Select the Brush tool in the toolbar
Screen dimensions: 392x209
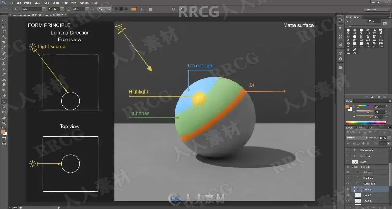(4, 58)
